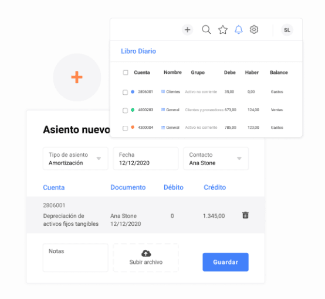Check the box for account 2806001
Screen dimensions: 325x299
point(125,92)
